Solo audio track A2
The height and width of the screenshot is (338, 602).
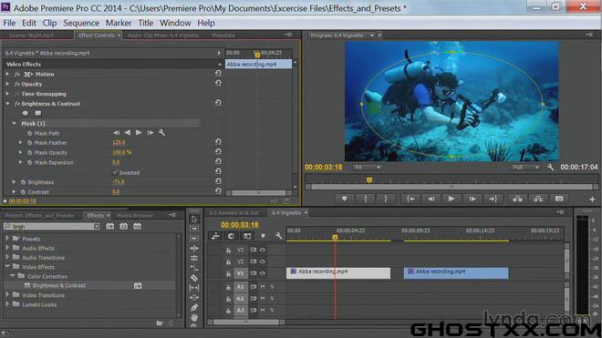[272, 299]
